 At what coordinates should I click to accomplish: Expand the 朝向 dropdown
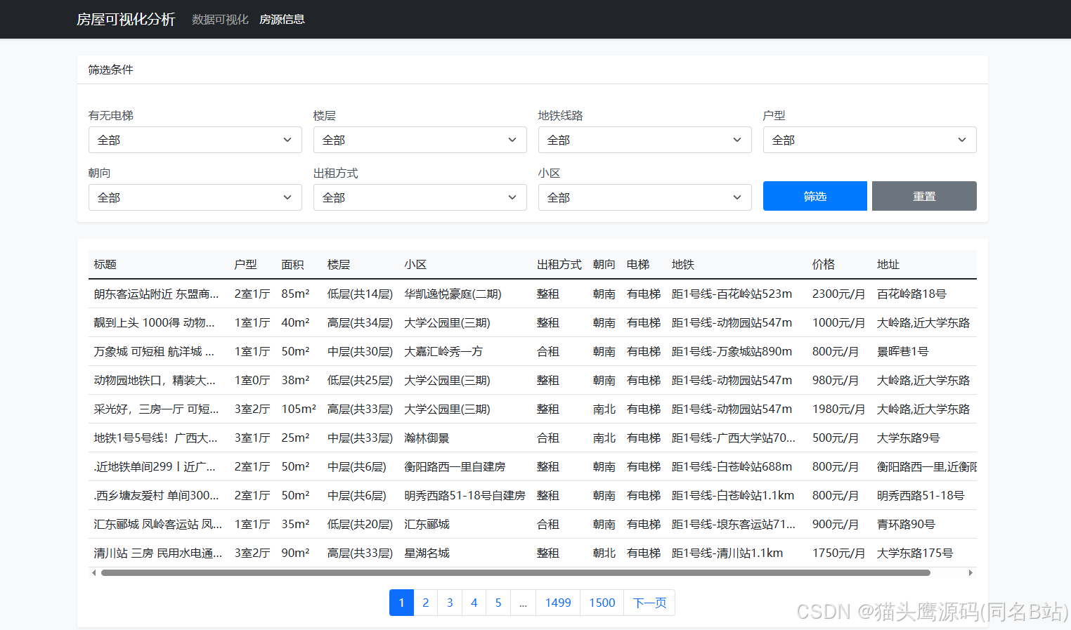pos(195,197)
